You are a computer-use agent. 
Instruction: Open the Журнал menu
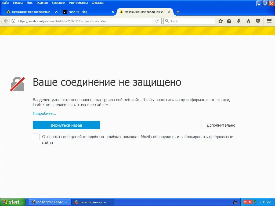42,3
